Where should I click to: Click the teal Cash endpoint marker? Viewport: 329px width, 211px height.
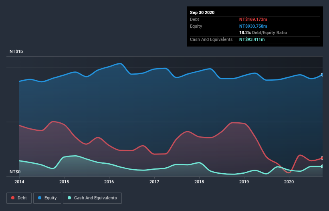[x=322, y=166]
